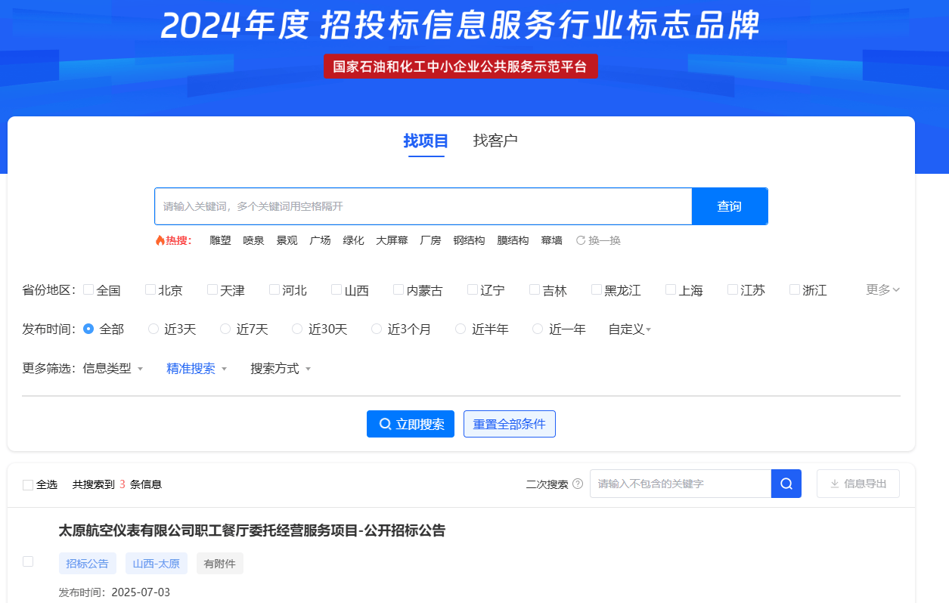Viewport: 949px width, 603px height.
Task: Click the help question mark beside 二次搜索
Action: pos(578,484)
